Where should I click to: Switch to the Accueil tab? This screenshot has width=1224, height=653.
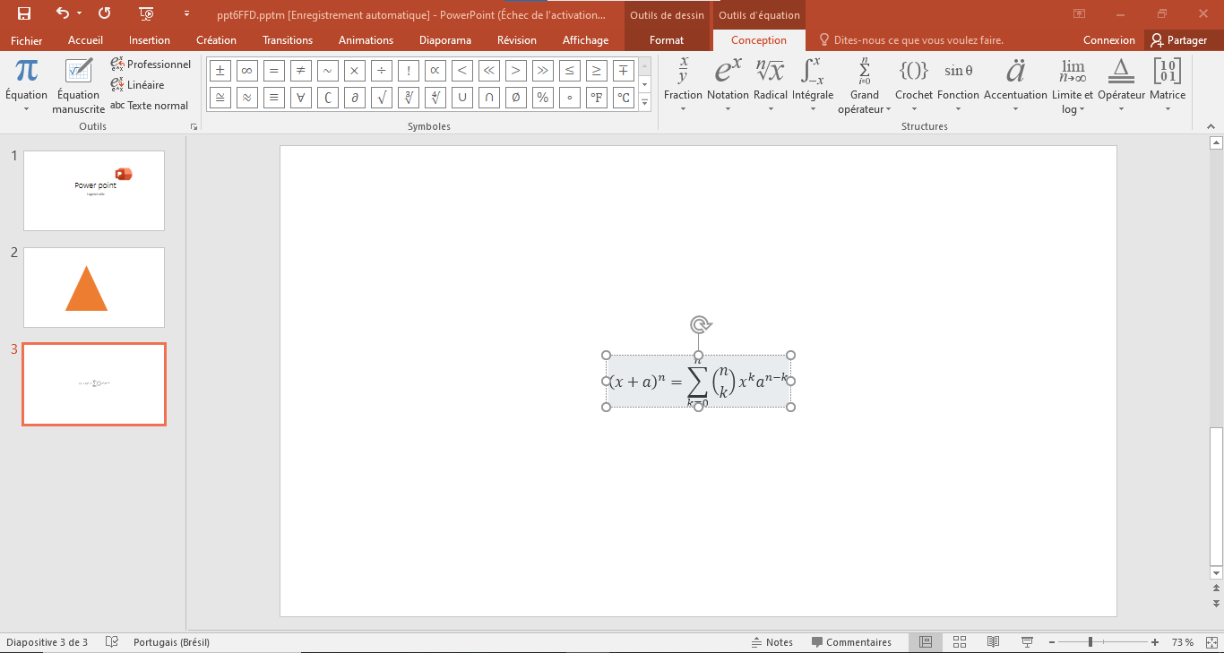pyautogui.click(x=86, y=40)
